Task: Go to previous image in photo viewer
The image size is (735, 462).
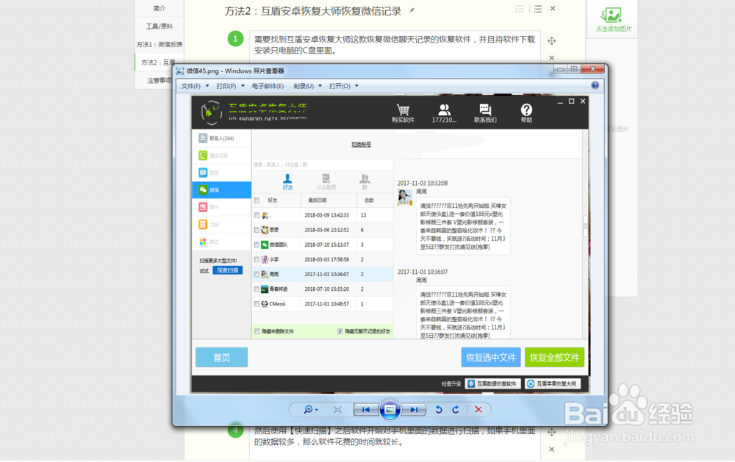Action: [366, 410]
